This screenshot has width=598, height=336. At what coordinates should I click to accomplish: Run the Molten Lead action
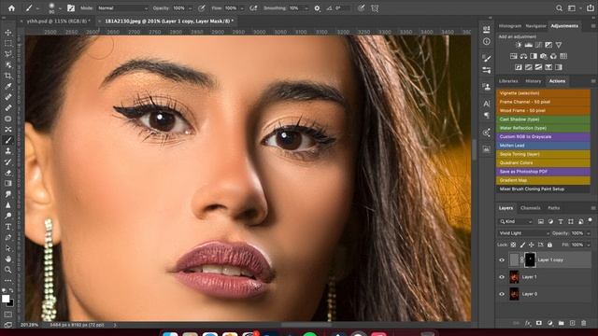(543, 146)
